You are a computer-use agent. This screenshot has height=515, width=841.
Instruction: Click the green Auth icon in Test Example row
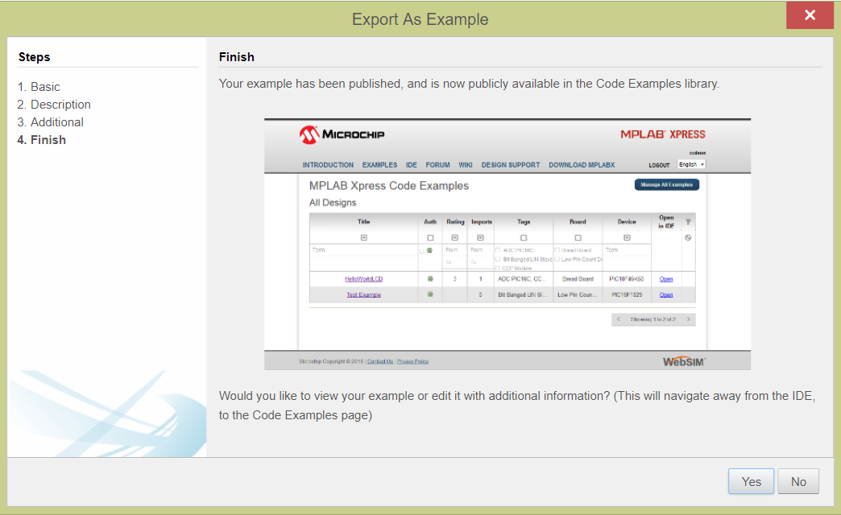point(430,295)
